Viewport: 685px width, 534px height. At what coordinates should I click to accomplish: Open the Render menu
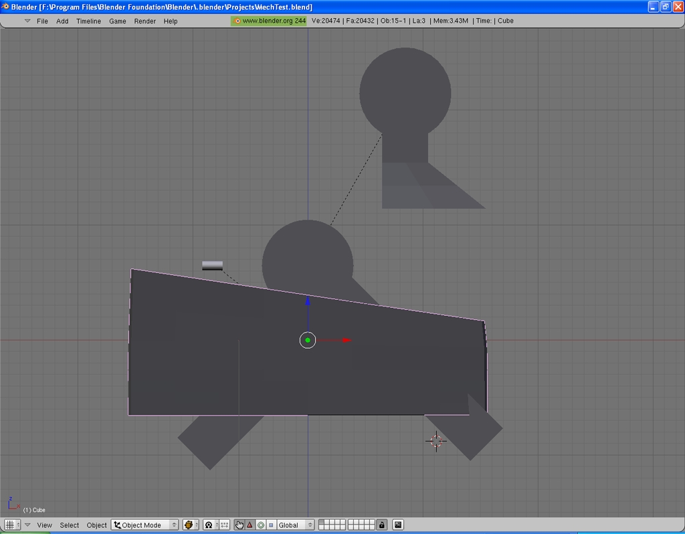pos(144,21)
